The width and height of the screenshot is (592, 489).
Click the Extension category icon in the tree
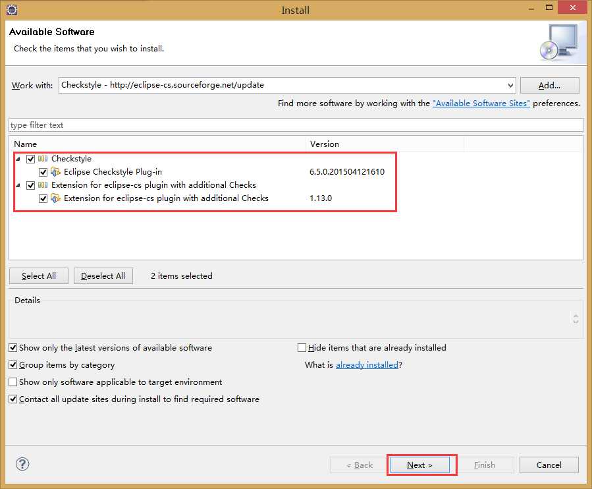point(43,185)
